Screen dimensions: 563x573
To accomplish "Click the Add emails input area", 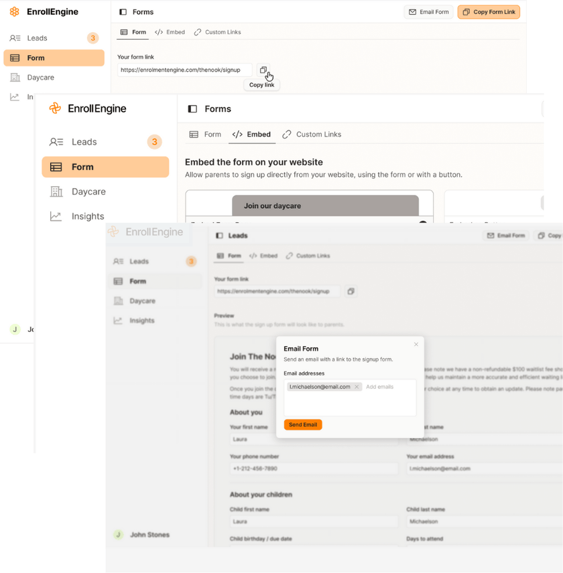I will [389, 387].
